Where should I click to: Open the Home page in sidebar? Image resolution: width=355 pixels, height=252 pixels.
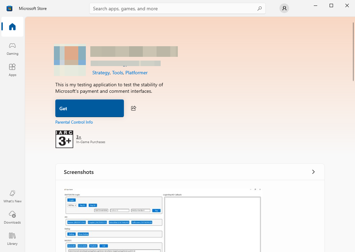12,27
